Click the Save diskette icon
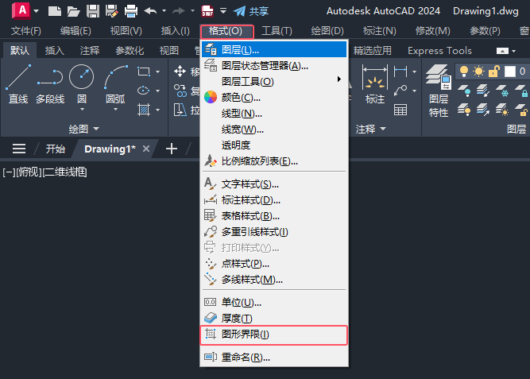Image resolution: width=530 pixels, height=379 pixels. (93, 11)
